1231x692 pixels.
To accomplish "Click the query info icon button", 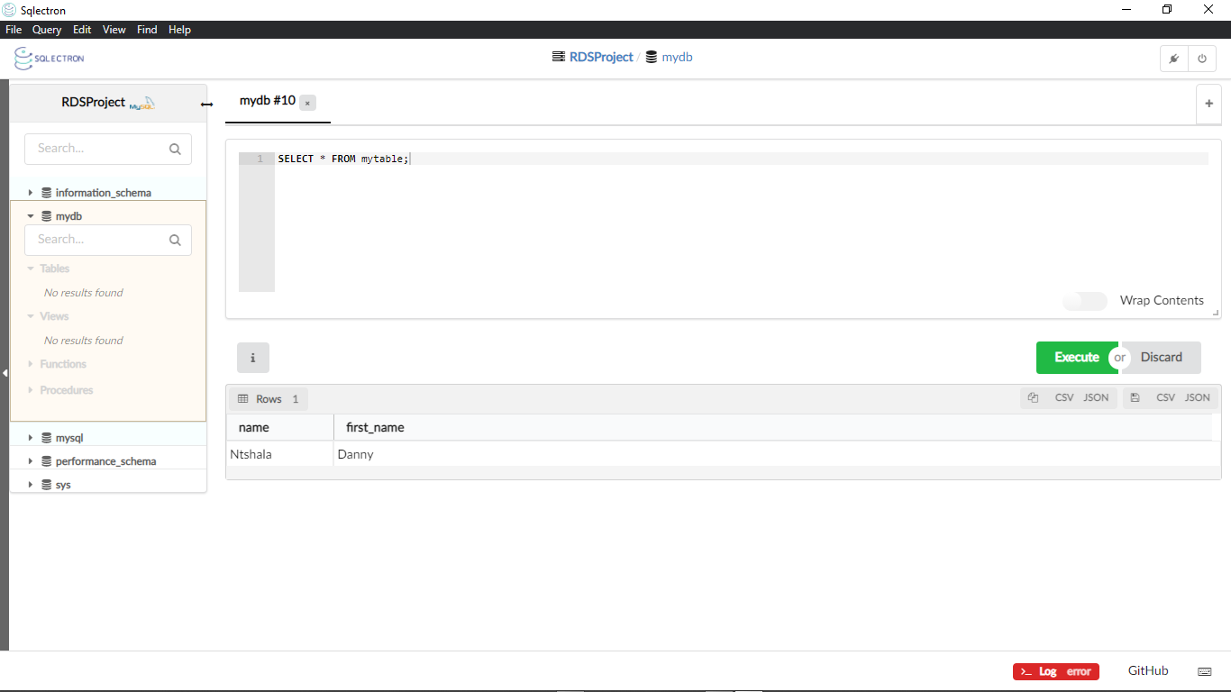I will [x=252, y=358].
